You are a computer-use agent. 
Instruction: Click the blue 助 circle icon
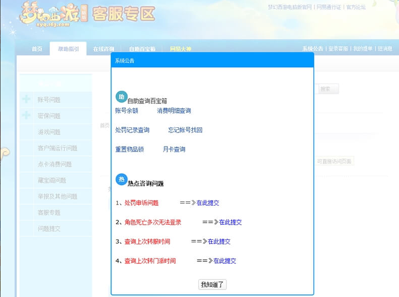click(x=121, y=97)
